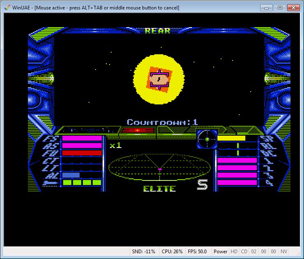
Task: Click the AS aft shield bar
Action: pos(82,146)
